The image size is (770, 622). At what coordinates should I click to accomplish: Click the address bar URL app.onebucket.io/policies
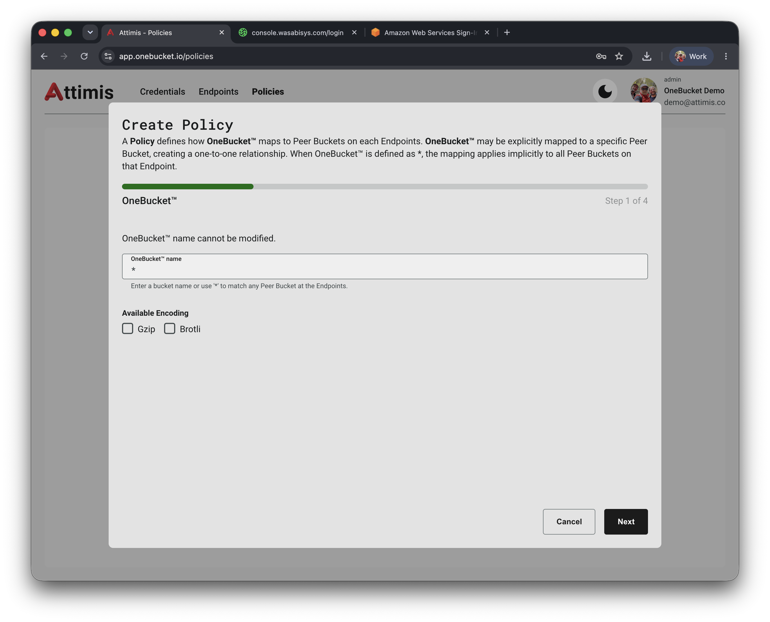tap(166, 56)
